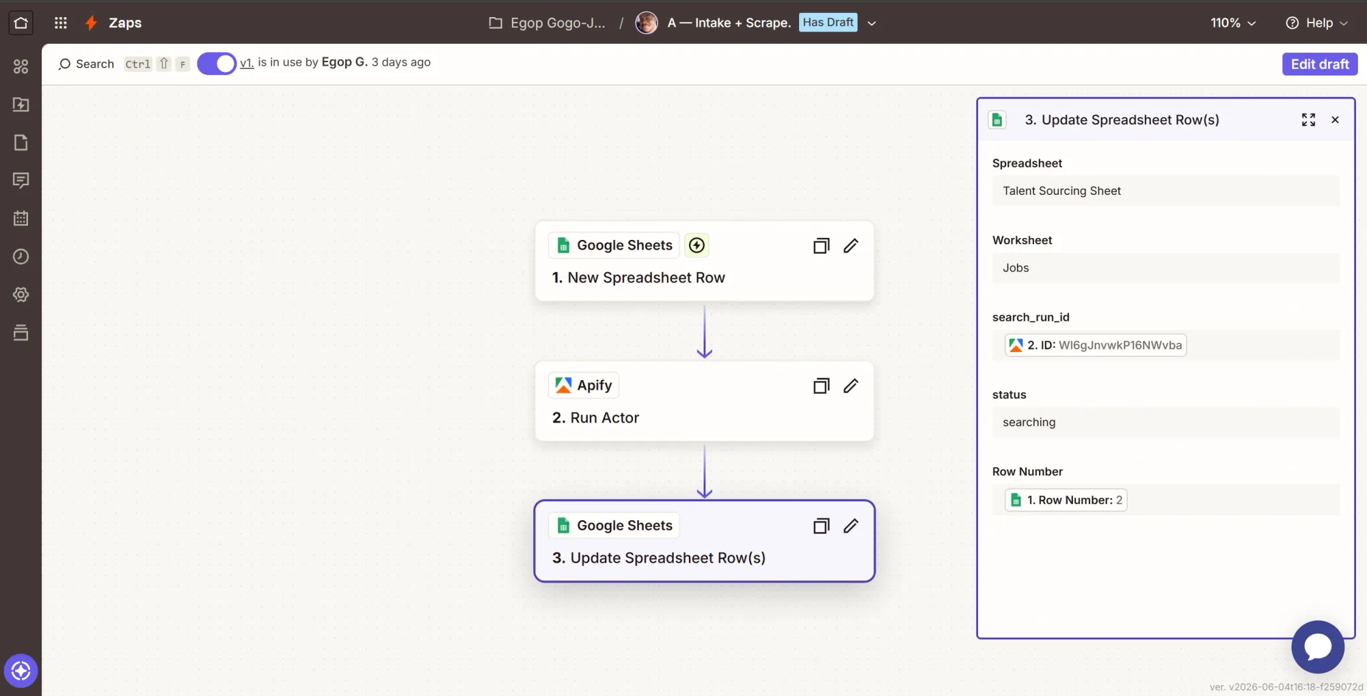Click the folder icon beside Egop Gogo-J...
This screenshot has height=696, width=1367.
[x=496, y=23]
